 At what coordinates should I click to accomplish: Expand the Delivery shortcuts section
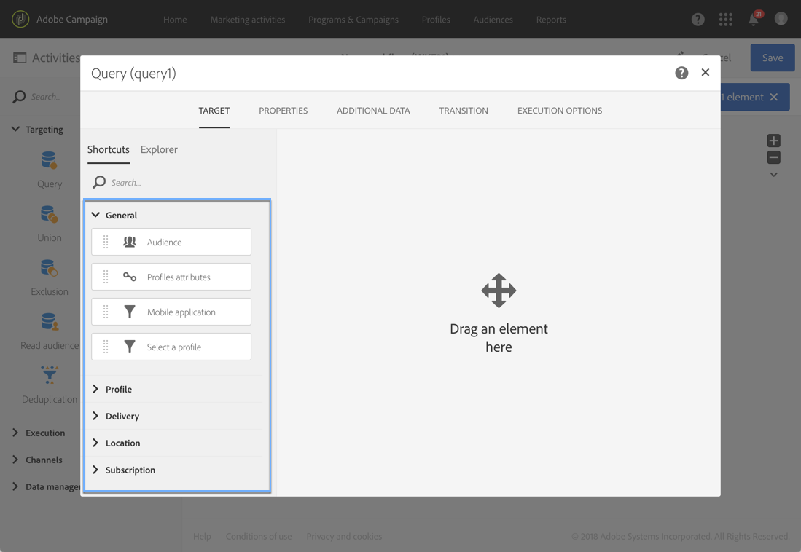coord(95,416)
